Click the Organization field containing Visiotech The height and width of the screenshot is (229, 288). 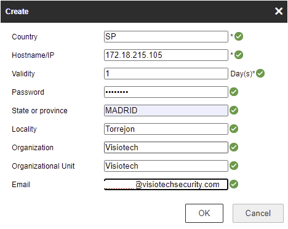coord(166,148)
